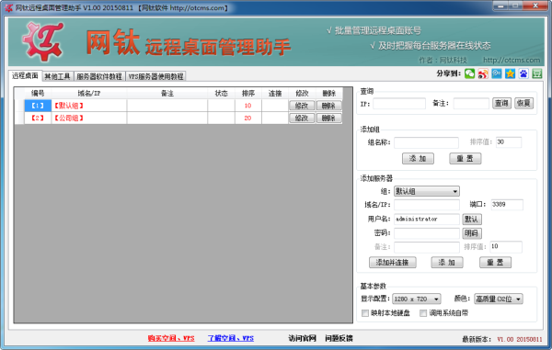552x350 pixels.
Task: Enable 映射本地硬盘 checkbox
Action: 365,312
